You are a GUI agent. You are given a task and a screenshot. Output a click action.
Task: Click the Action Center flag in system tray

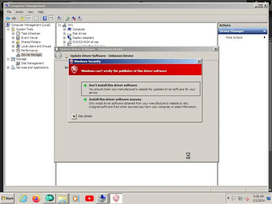[234, 198]
